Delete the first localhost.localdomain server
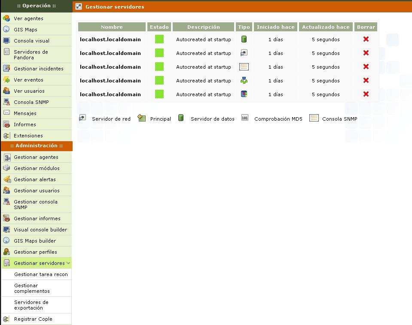Viewport: 412px width, 325px height. (x=366, y=39)
